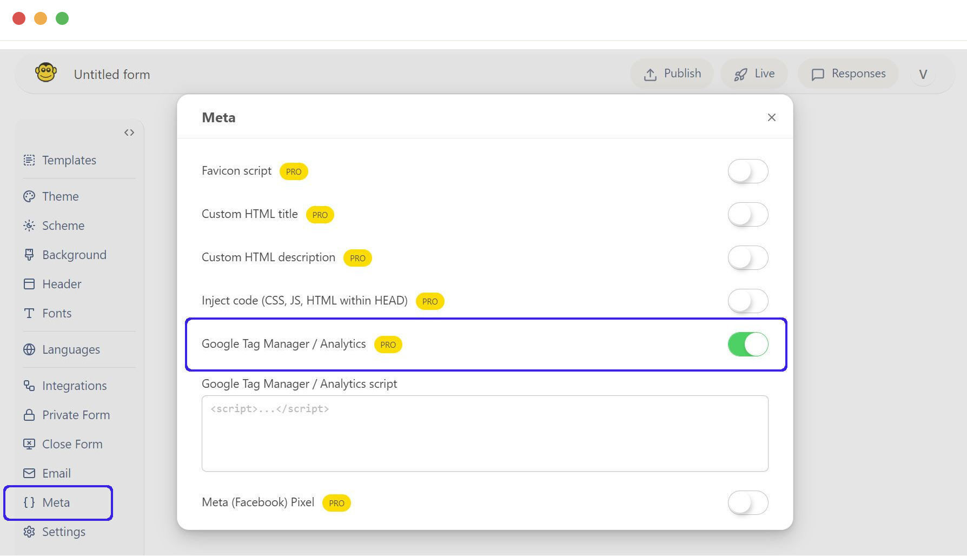Viewport: 967px width, 556px height.
Task: Click the Header layout icon
Action: tap(29, 284)
